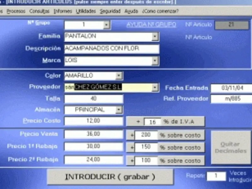Click the Fecha Entrada date field
252x189 pixels.
(232, 88)
